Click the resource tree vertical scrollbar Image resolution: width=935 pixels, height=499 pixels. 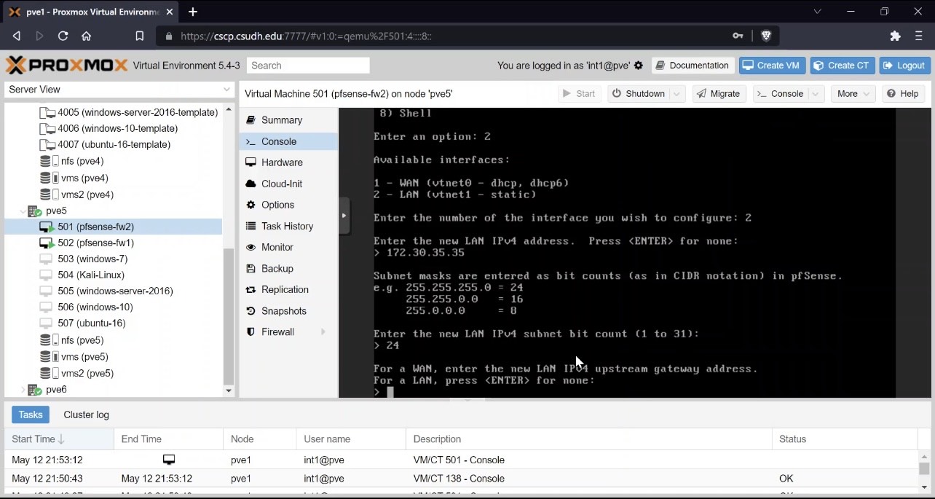tap(229, 317)
